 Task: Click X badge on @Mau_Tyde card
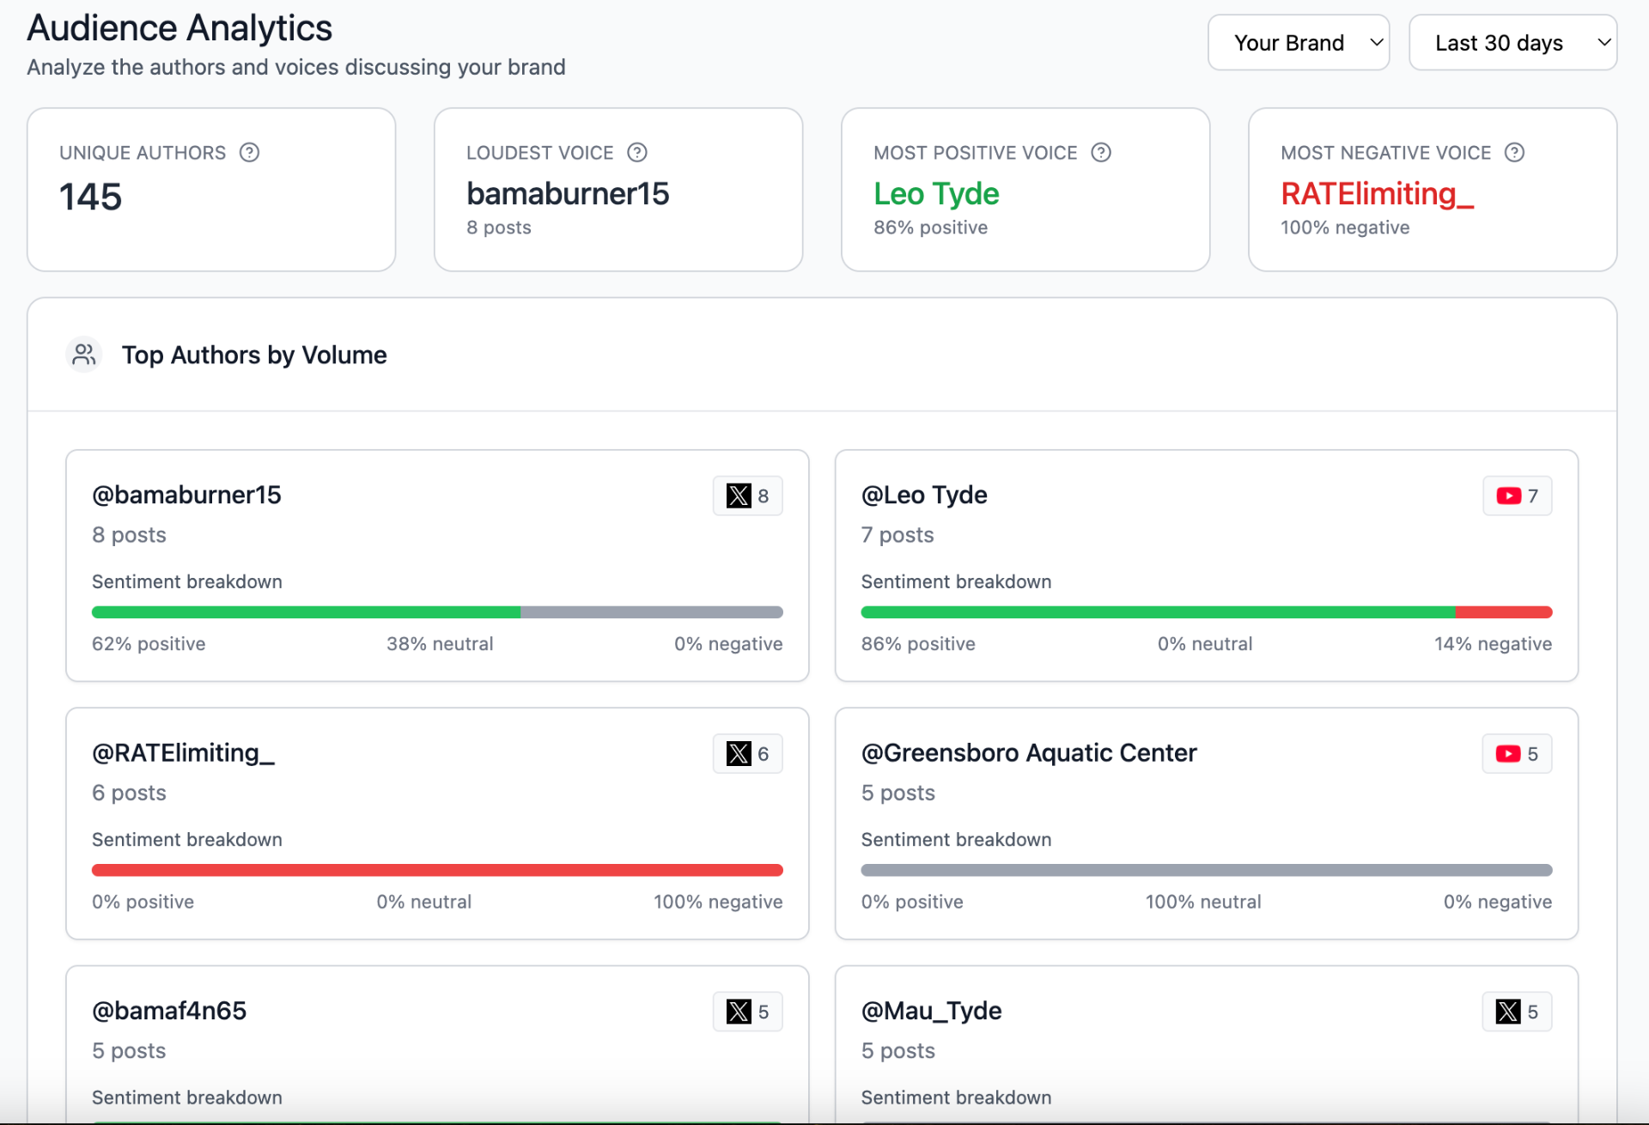[1517, 1012]
